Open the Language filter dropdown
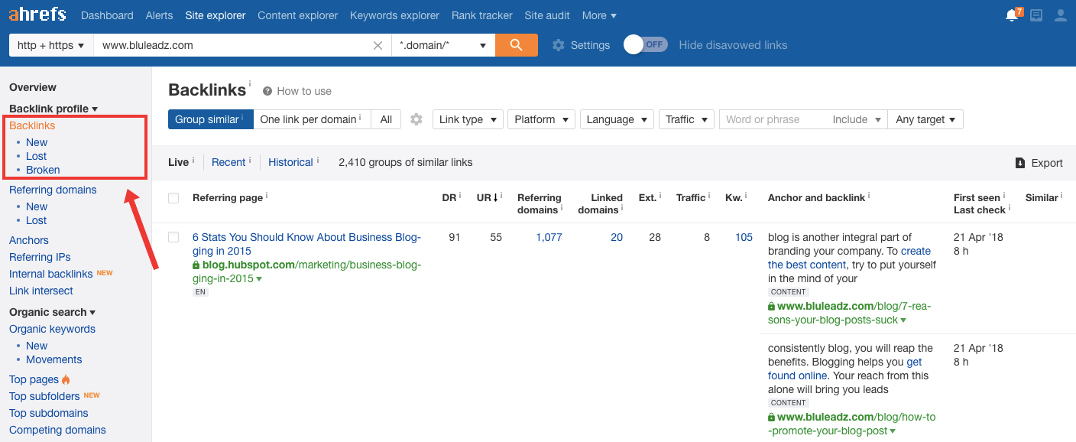1076x442 pixels. [x=617, y=119]
